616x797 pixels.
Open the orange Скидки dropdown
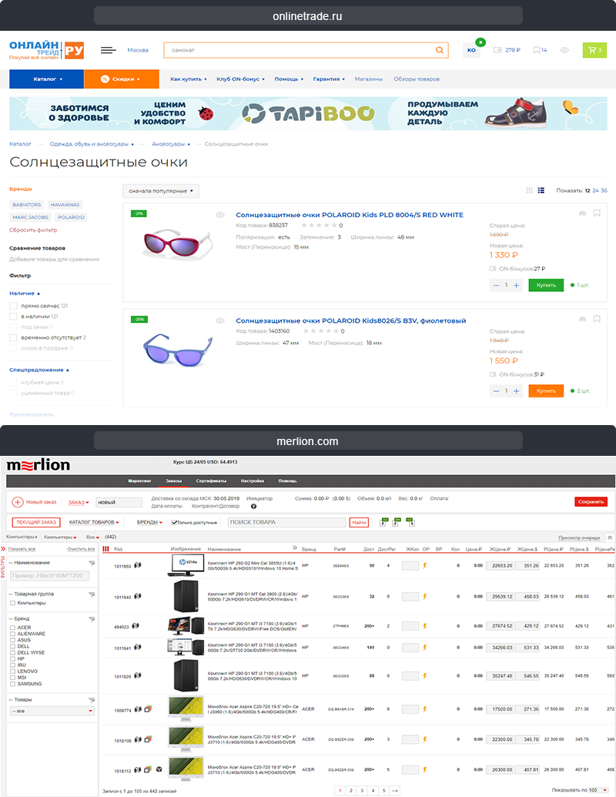(x=122, y=79)
